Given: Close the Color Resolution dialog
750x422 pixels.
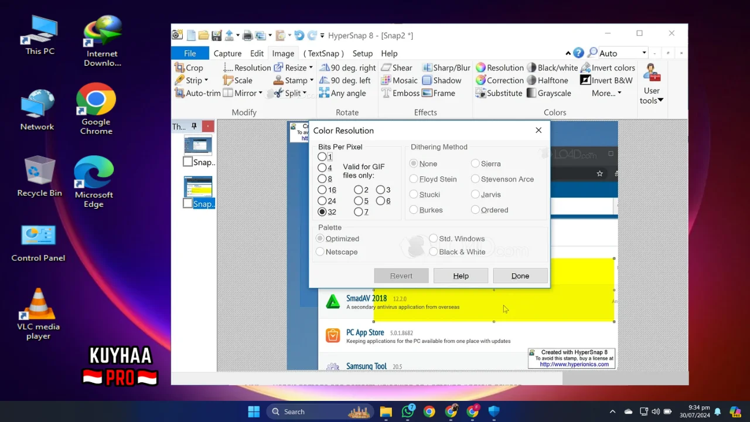Looking at the screenshot, I should point(538,130).
